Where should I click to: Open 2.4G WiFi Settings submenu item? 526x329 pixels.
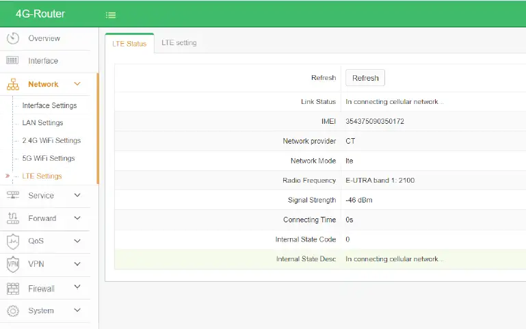tap(51, 140)
